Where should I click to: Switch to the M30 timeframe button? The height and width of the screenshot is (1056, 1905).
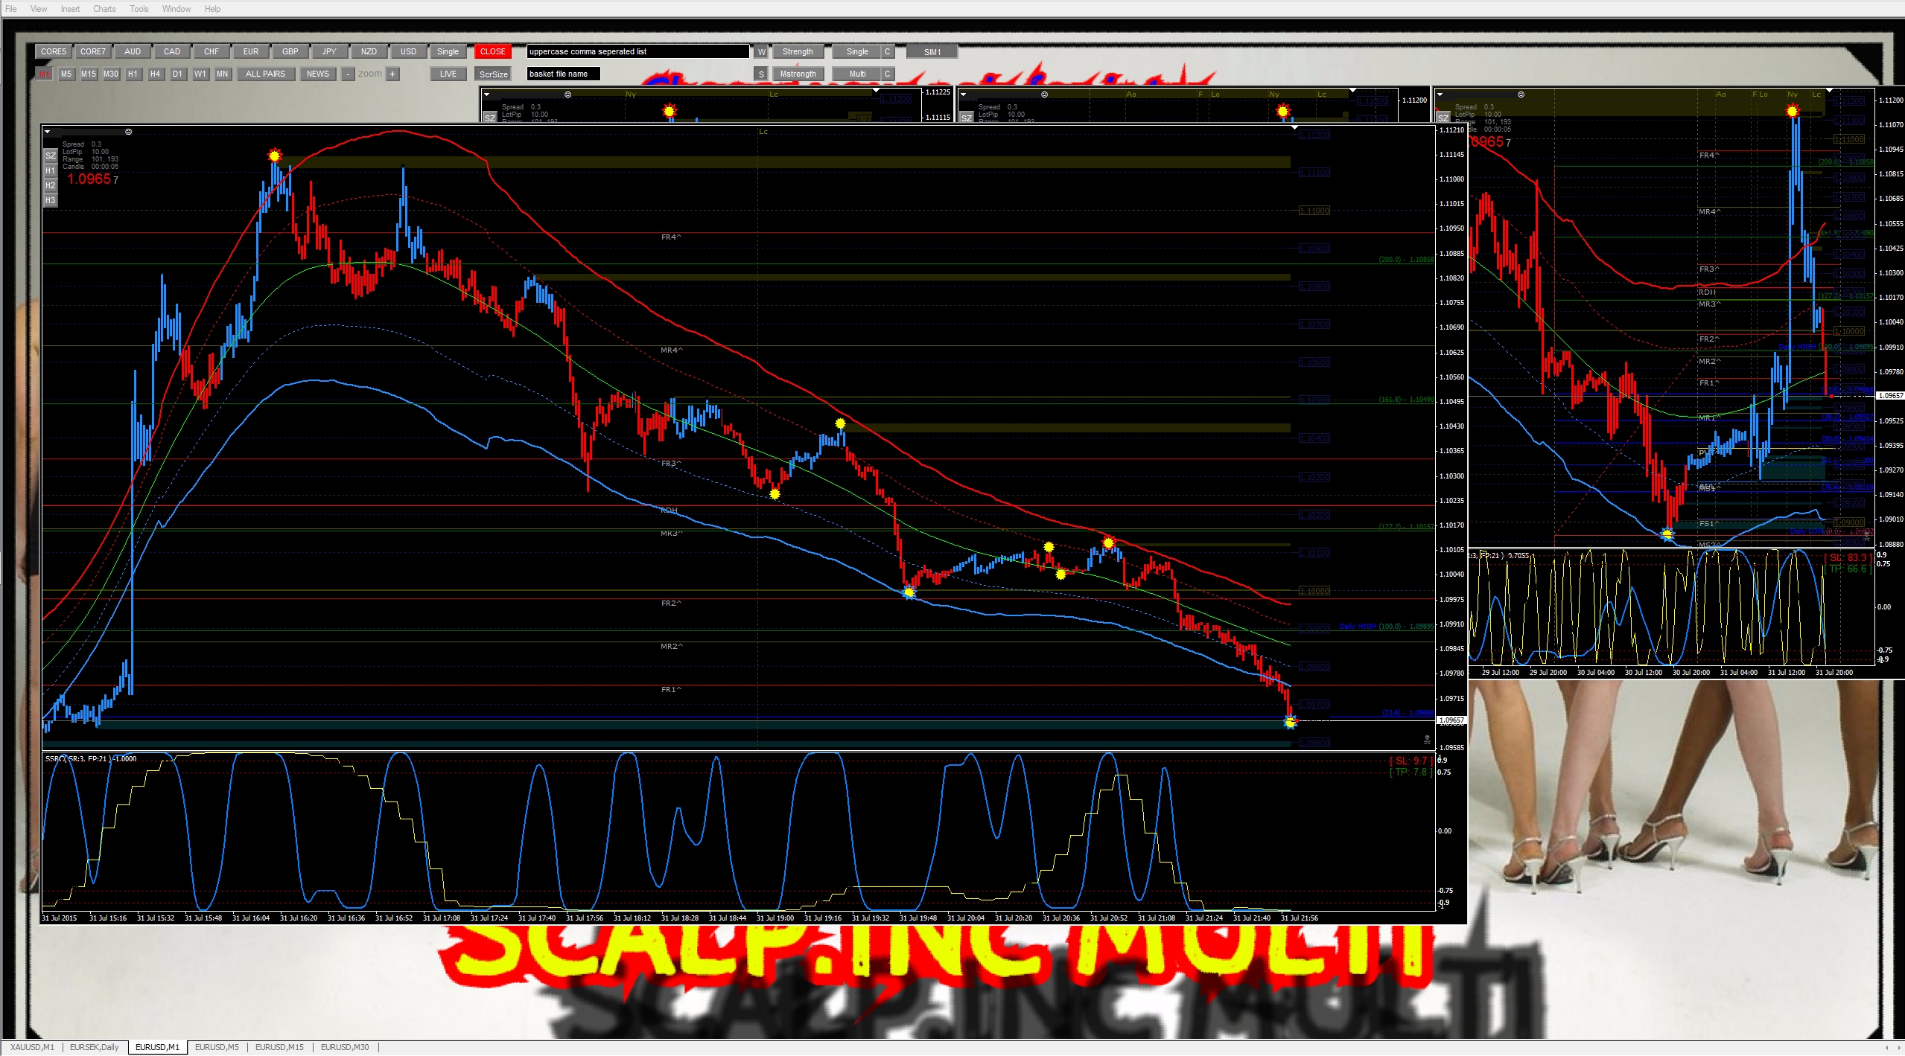[111, 74]
